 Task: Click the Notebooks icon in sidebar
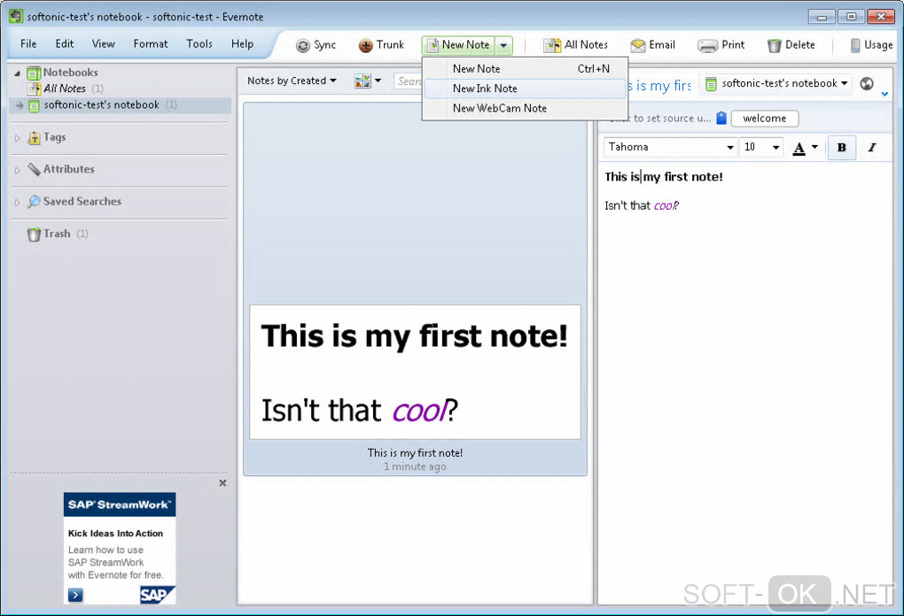coord(34,73)
